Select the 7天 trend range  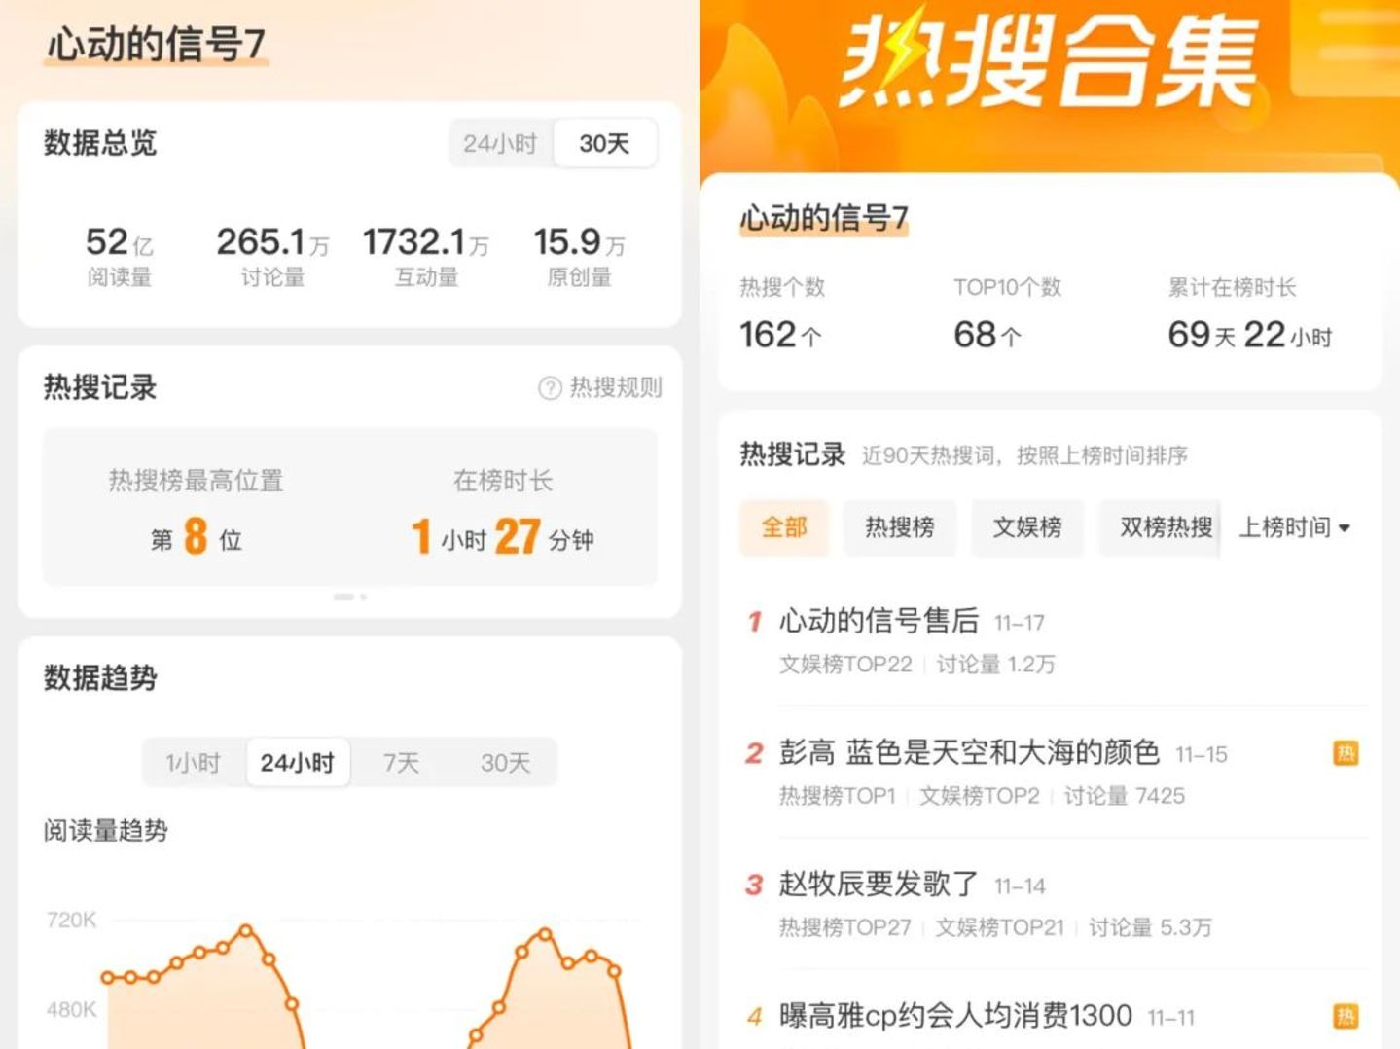[401, 763]
